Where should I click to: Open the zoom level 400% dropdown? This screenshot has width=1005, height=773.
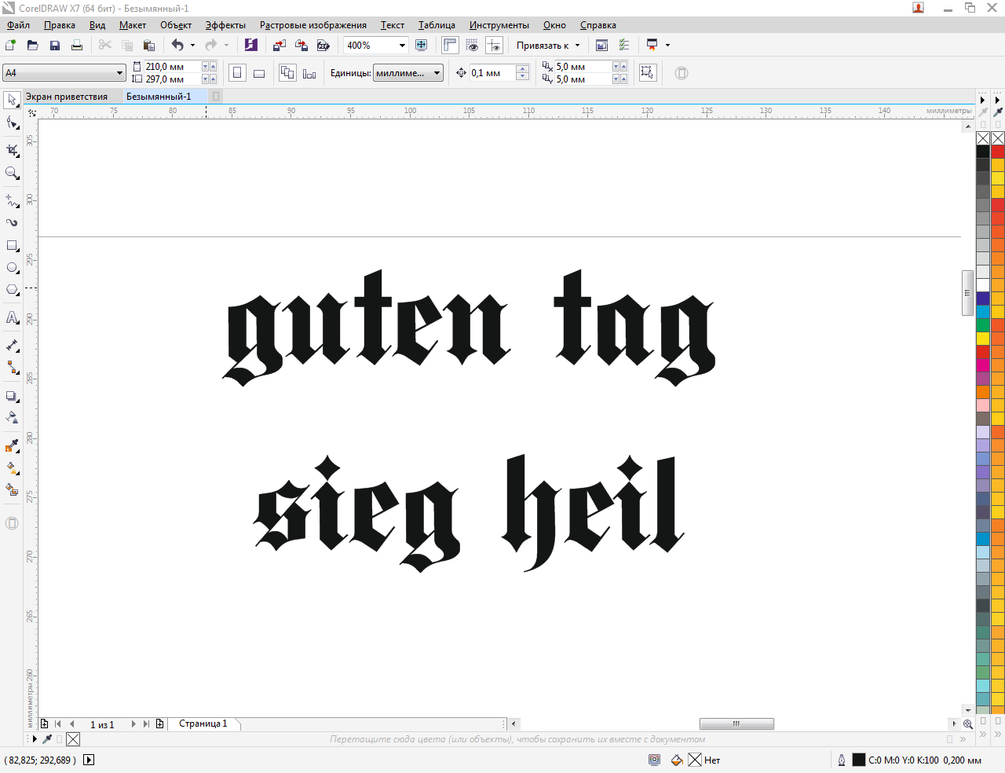pos(402,46)
